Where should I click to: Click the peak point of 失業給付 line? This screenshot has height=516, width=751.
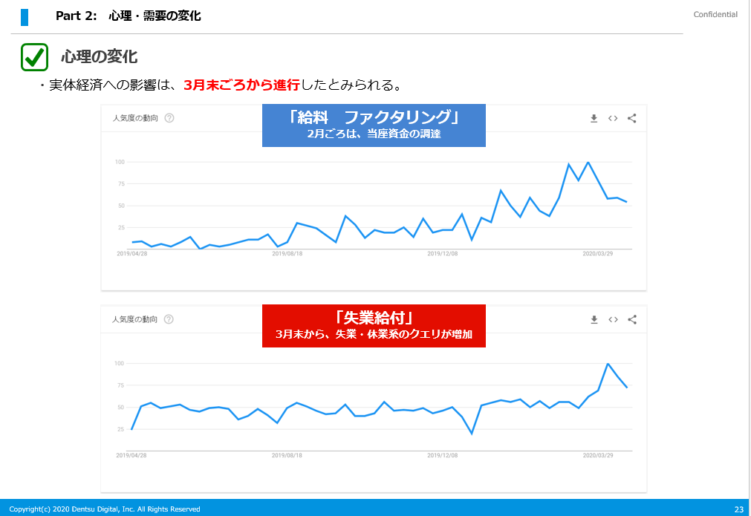608,364
